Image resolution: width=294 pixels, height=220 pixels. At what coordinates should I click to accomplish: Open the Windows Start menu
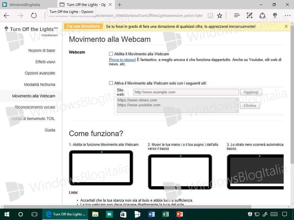coord(7,214)
